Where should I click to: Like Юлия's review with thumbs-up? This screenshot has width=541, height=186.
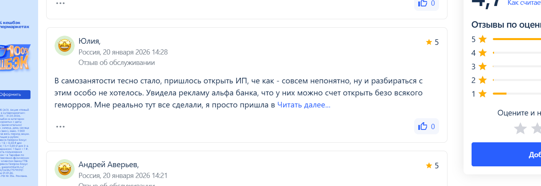tap(426, 126)
